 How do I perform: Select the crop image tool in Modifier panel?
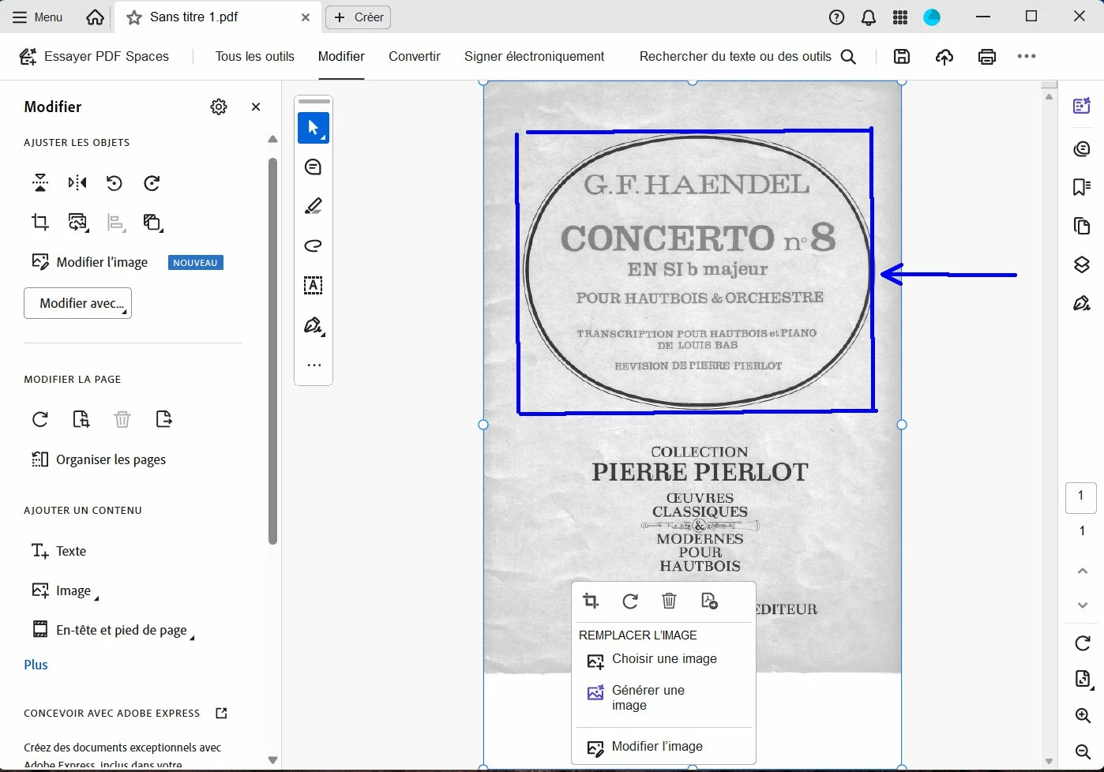click(x=40, y=223)
